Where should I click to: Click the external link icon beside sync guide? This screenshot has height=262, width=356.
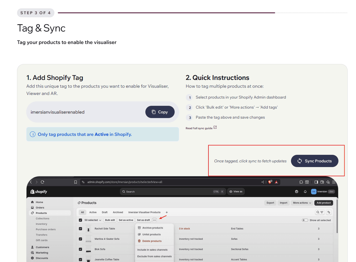click(x=215, y=128)
